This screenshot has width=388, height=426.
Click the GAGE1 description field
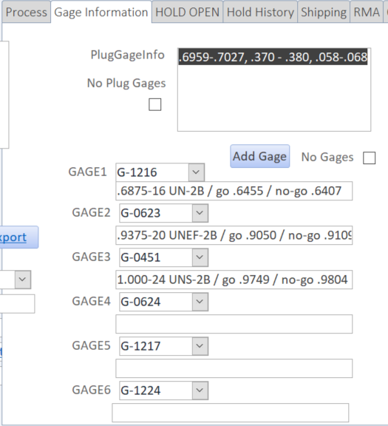tap(234, 191)
